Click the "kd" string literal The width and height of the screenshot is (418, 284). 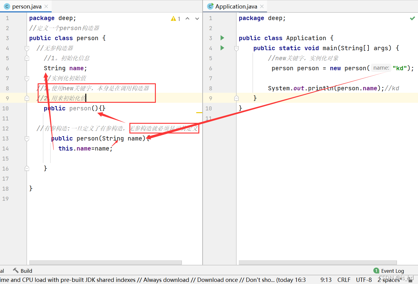400,68
